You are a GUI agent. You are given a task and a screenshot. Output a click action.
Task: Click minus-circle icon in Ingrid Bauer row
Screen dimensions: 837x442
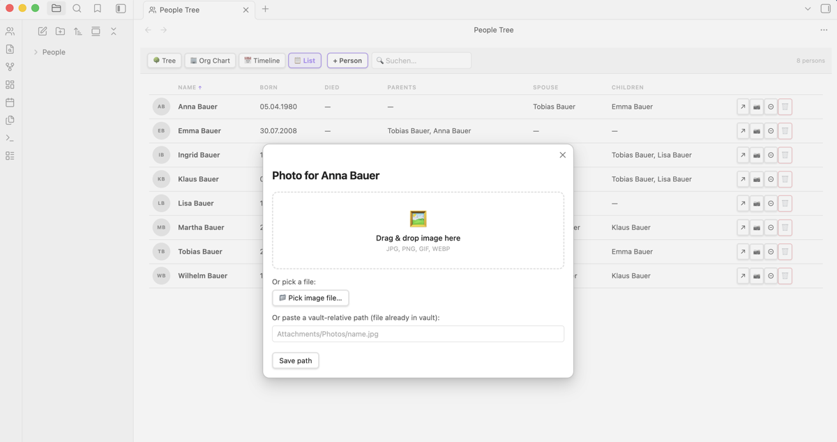click(771, 155)
